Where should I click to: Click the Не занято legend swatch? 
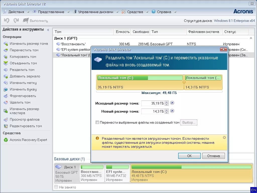pos(56,187)
